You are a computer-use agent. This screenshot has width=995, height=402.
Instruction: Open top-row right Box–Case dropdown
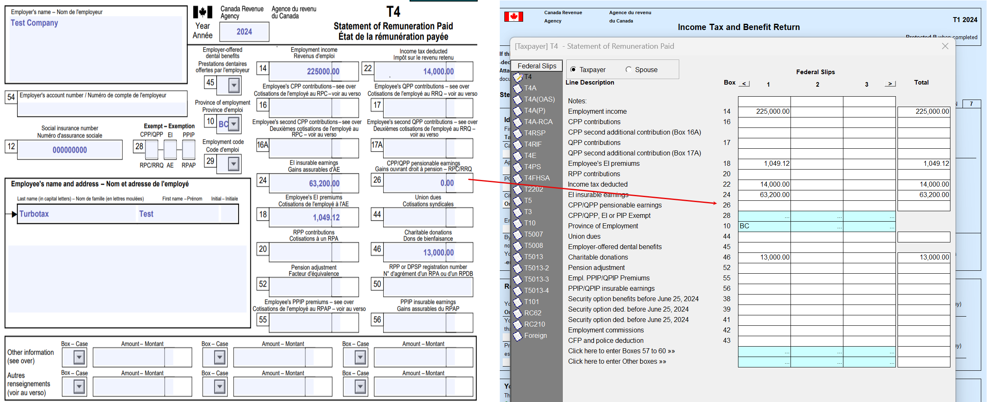tap(360, 357)
